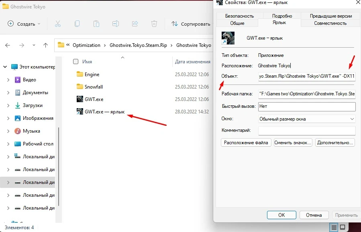Click the Дополнительно advanced button
This screenshot has width=361, height=232.
point(335,143)
